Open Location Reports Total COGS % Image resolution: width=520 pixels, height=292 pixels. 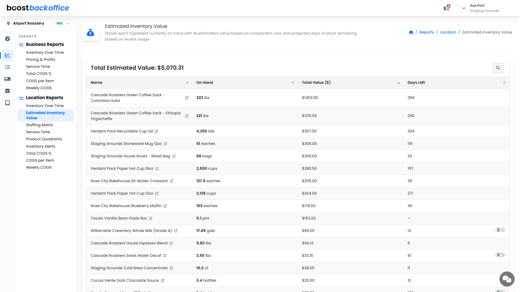pos(39,153)
